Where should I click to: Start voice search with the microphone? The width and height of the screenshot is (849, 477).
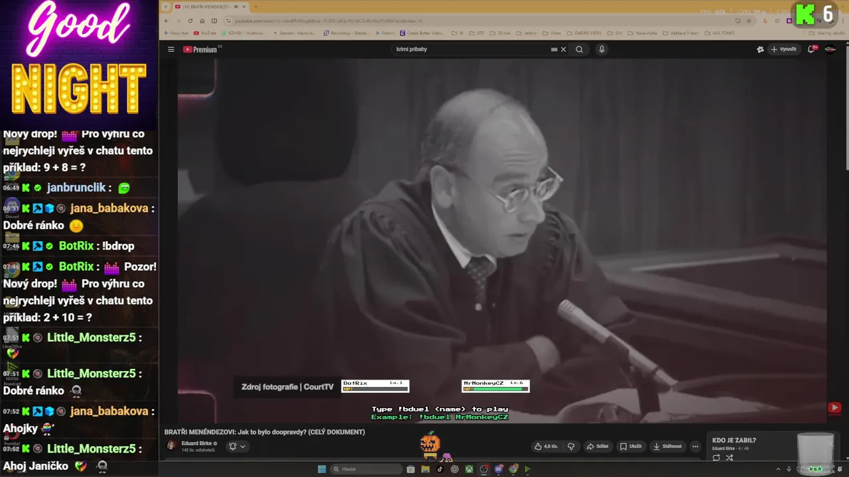tap(602, 50)
